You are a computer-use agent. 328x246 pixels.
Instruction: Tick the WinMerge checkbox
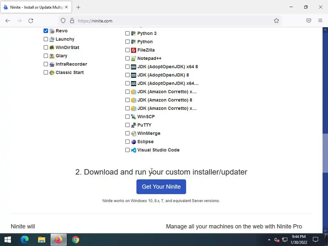coord(127,133)
